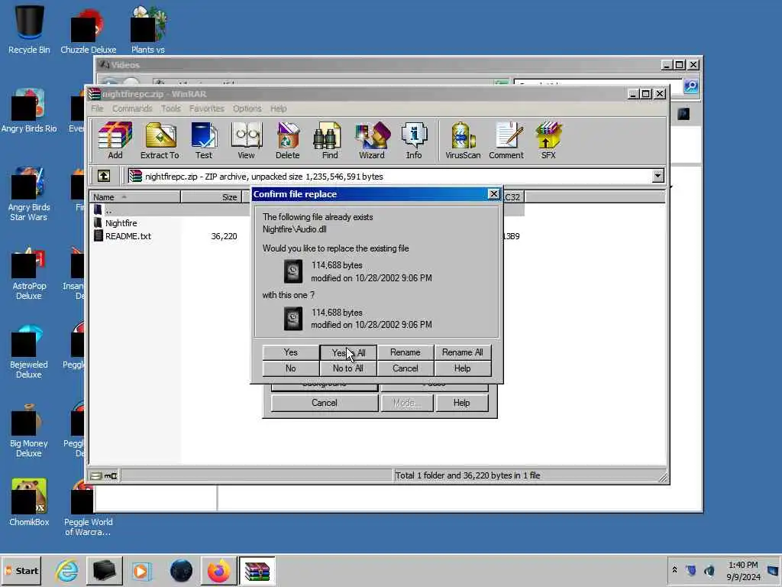The image size is (782, 587).
Task: Launch the Wizard tool
Action: coord(372,141)
